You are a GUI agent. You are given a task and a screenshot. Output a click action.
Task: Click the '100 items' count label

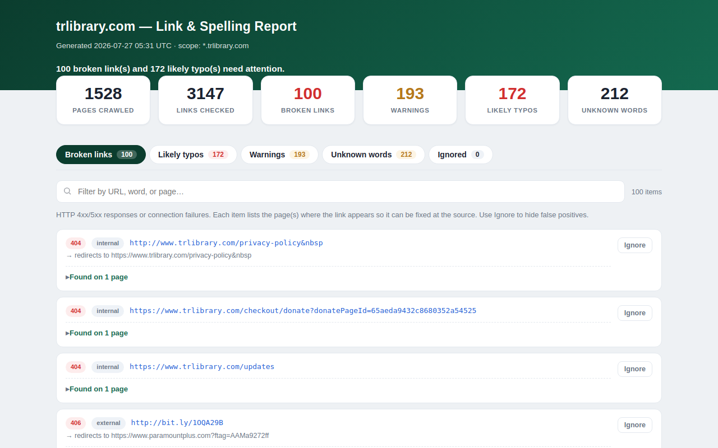(x=647, y=192)
